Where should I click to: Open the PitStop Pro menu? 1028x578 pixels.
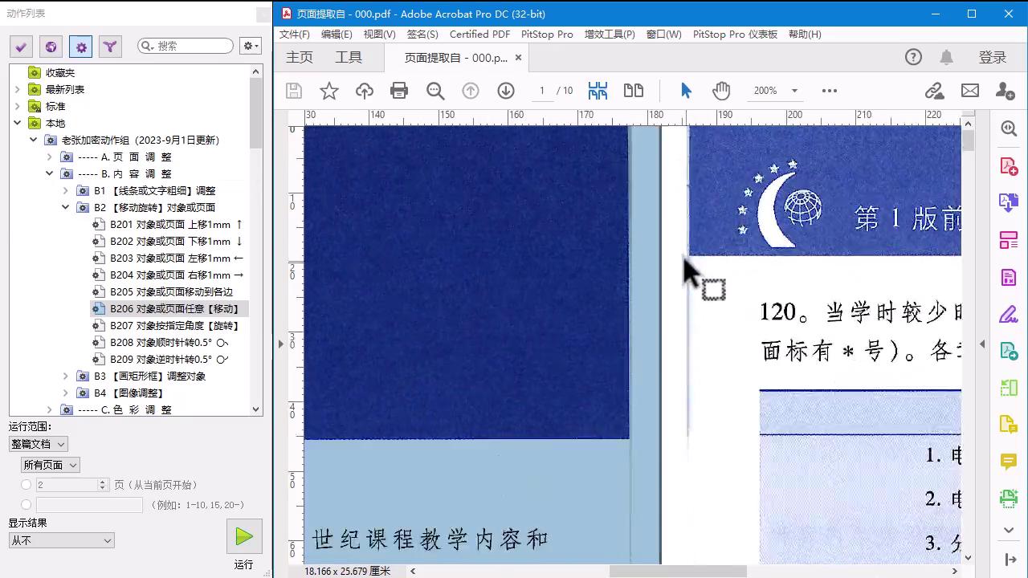tap(547, 34)
